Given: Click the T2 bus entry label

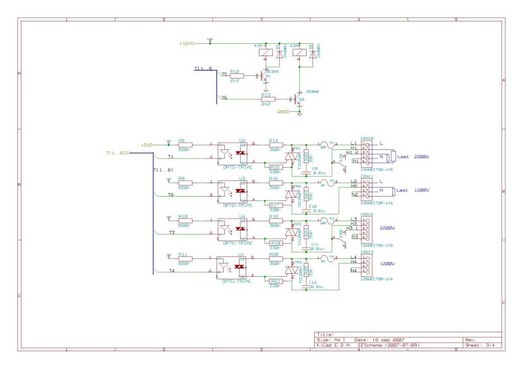Looking at the screenshot, I should (x=171, y=195).
